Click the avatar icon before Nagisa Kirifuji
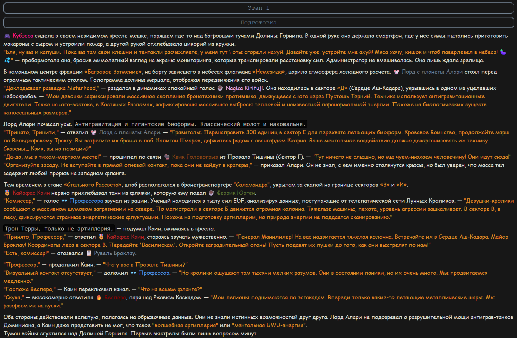517x338 pixels. click(220, 88)
